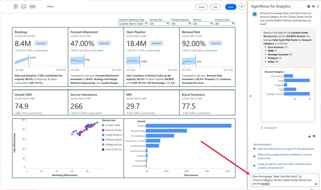321x190 pixels.
Task: Close the Agentforce for Analytics panel
Action: [x=318, y=7]
